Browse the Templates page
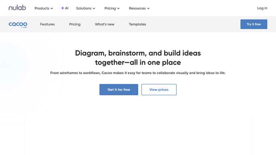Image resolution: width=276 pixels, height=155 pixels. 137,24
